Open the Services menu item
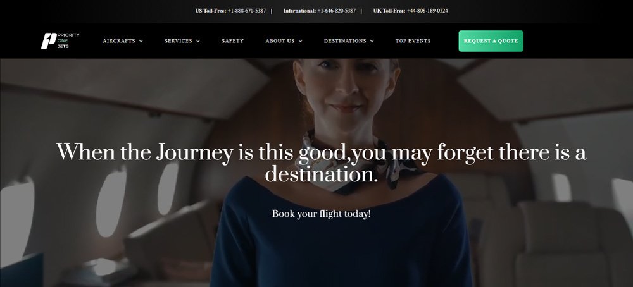The width and height of the screenshot is (633, 287). pos(178,40)
